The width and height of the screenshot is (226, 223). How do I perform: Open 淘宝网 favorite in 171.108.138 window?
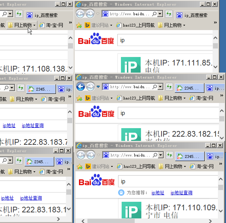51,25
